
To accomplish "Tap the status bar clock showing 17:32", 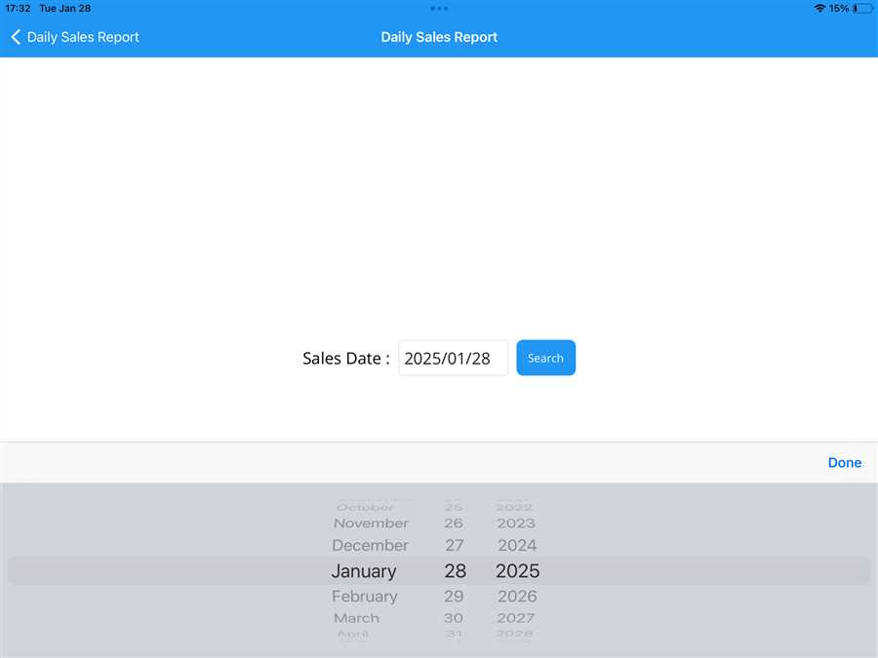I will [18, 8].
